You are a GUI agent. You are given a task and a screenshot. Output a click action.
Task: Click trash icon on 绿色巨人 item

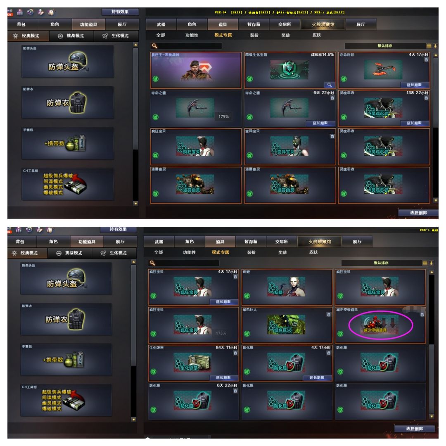[329, 315]
